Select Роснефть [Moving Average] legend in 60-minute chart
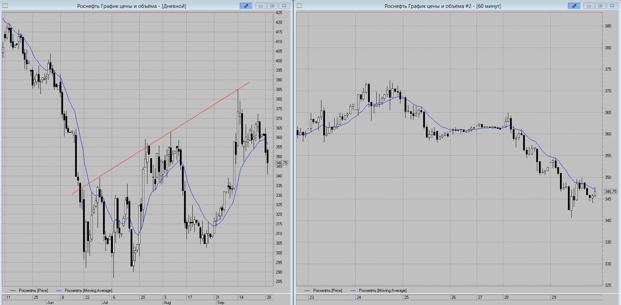The image size is (621, 305). tap(378, 291)
